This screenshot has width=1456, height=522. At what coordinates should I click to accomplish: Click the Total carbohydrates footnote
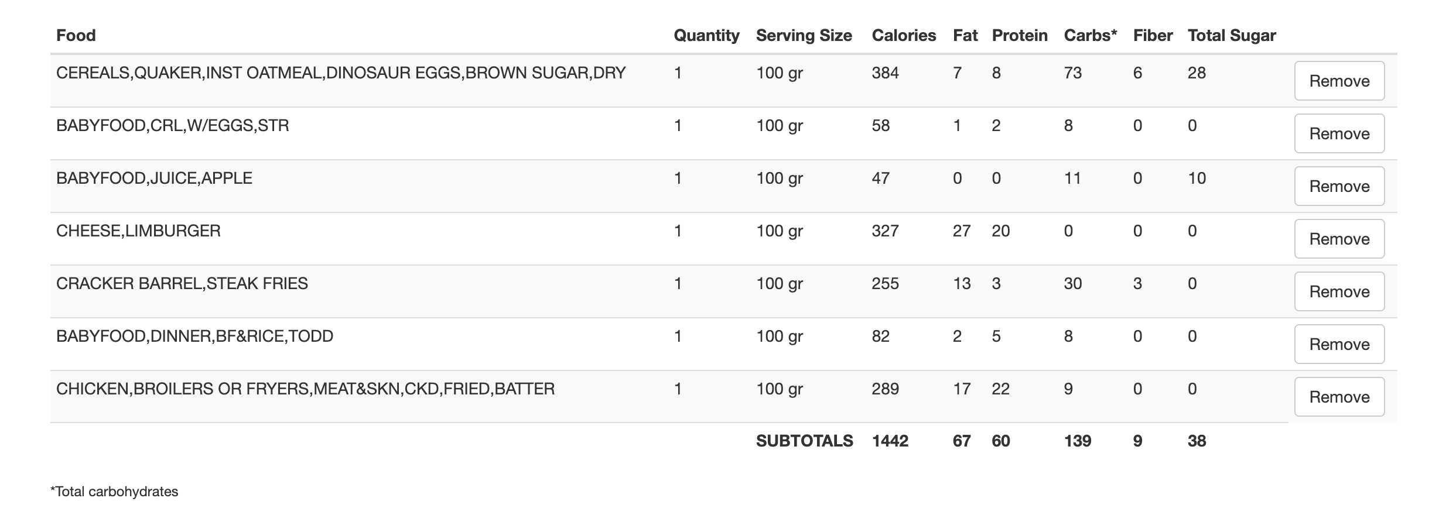[x=115, y=492]
